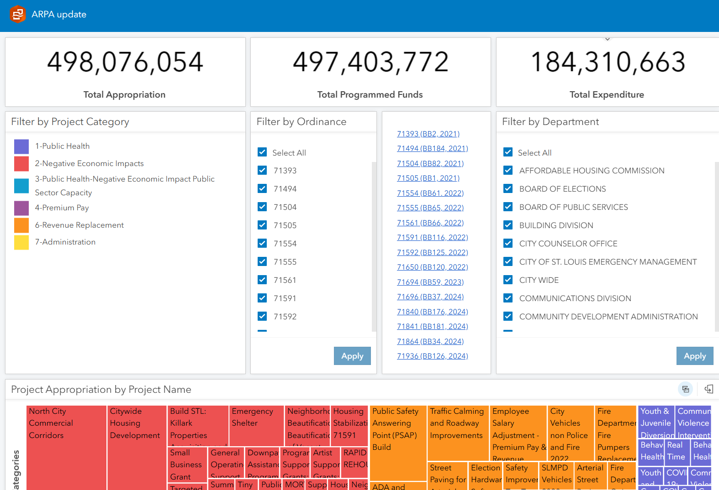Open the 71393 (BB2, 2021) link
This screenshot has width=719, height=490.
[428, 134]
